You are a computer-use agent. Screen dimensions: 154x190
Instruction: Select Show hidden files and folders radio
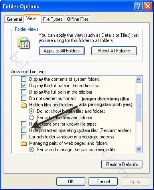click(31, 118)
